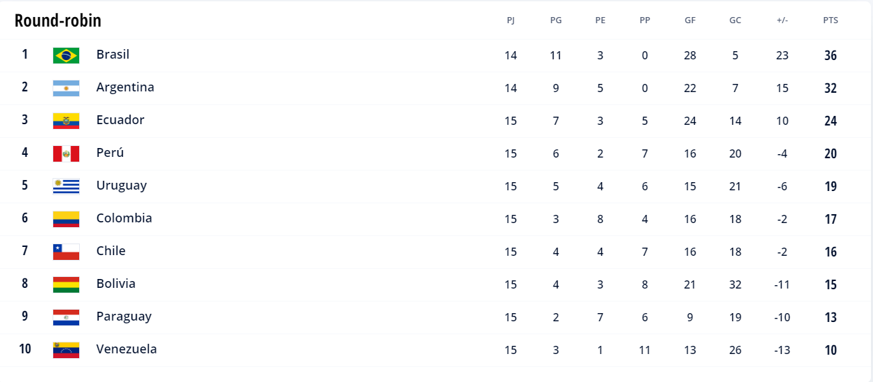Click the +/- column header
Image resolution: width=873 pixels, height=382 pixels.
782,20
